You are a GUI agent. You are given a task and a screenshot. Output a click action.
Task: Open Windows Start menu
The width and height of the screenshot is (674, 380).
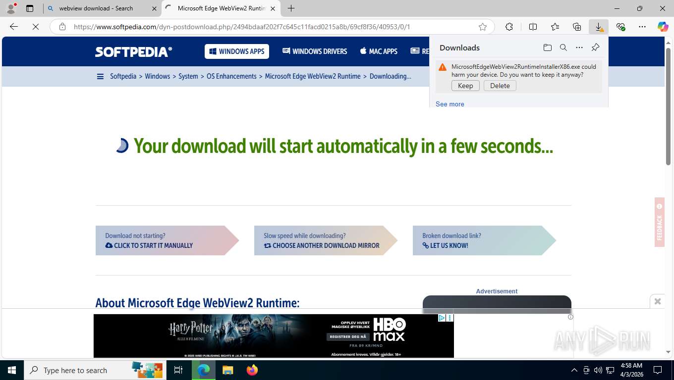12,370
